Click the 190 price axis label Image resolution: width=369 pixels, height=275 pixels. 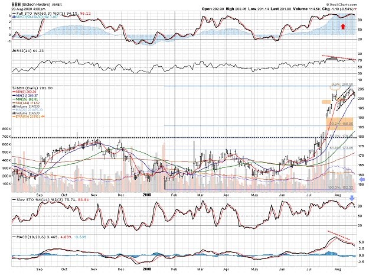[x=361, y=118]
